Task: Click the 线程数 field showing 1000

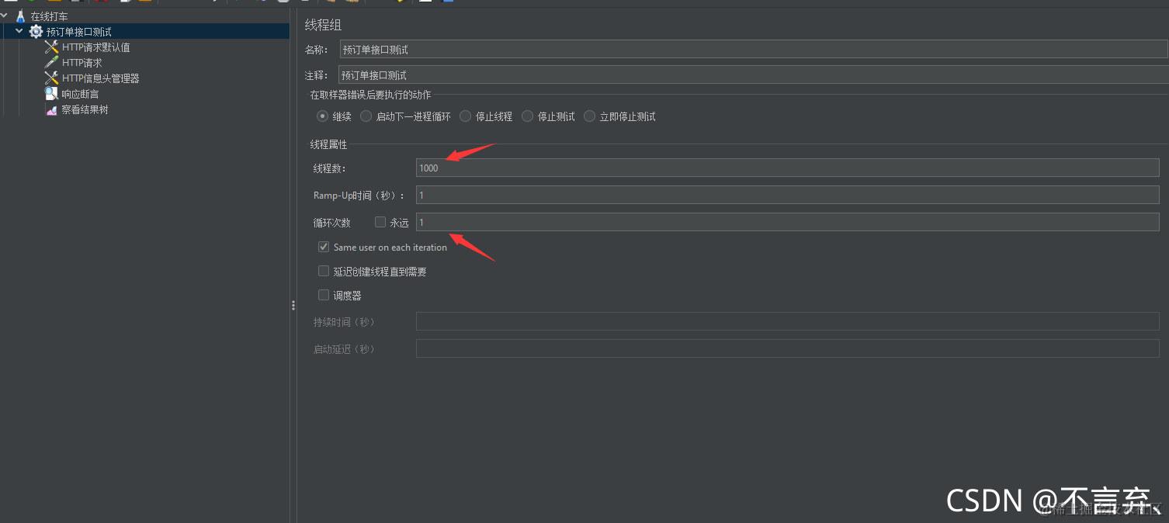Action: click(x=788, y=168)
